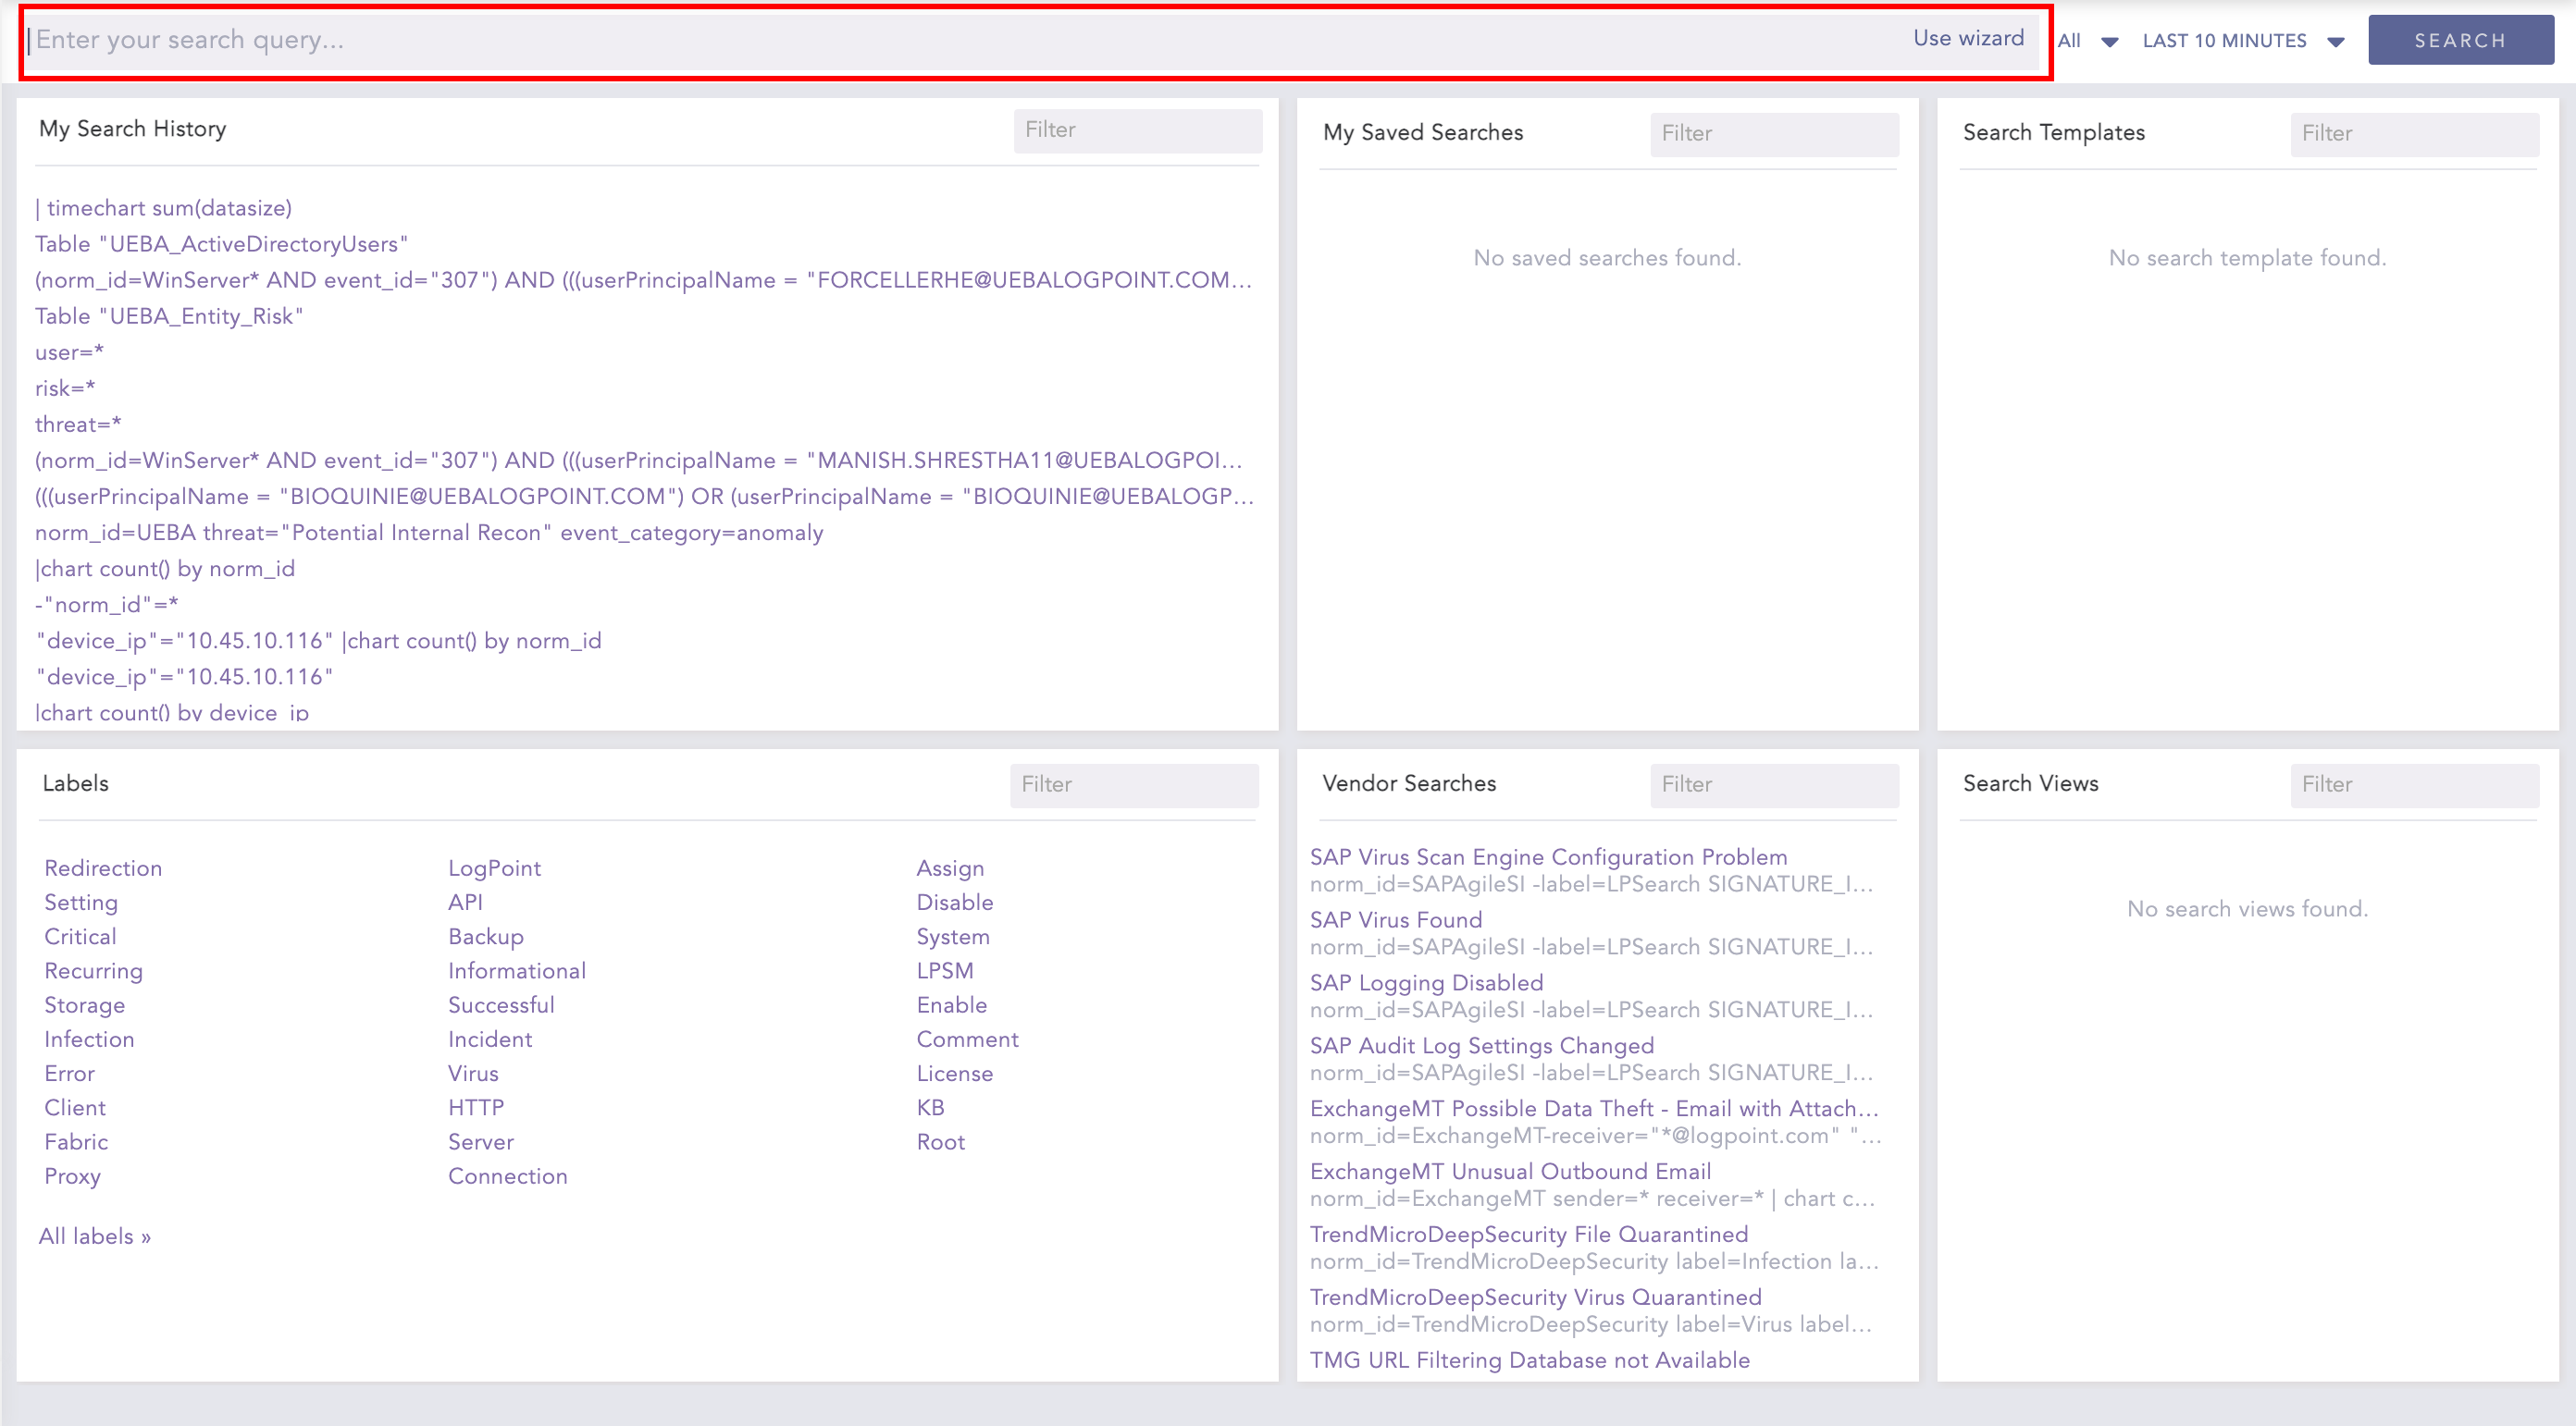Click the SEARCH button

tap(2460, 40)
